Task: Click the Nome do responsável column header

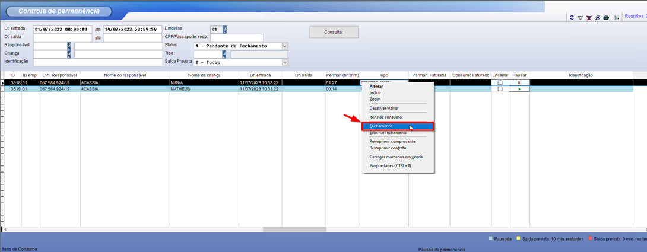Action: pos(125,75)
